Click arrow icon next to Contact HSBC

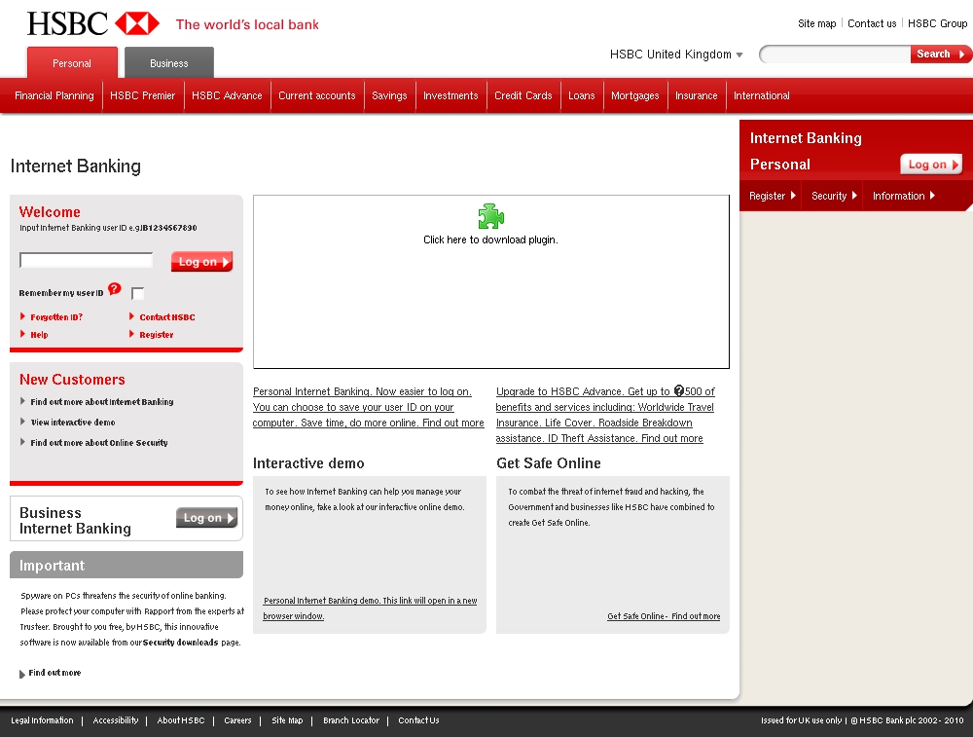click(x=132, y=316)
